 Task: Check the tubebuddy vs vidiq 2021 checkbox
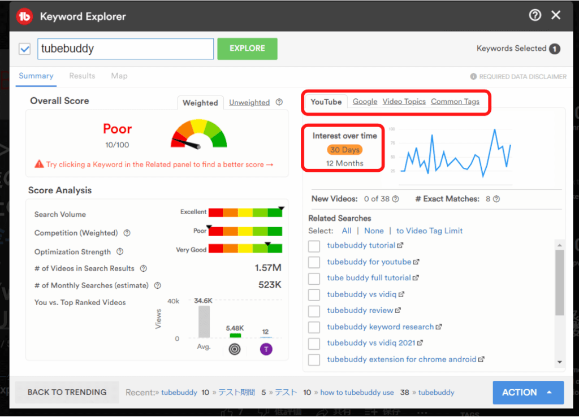[x=314, y=344]
